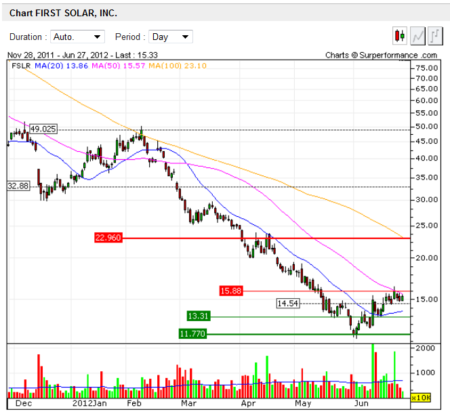Click the MA(20) 13.86 legend label
Image resolution: width=450 pixels, height=416 pixels.
(62, 65)
